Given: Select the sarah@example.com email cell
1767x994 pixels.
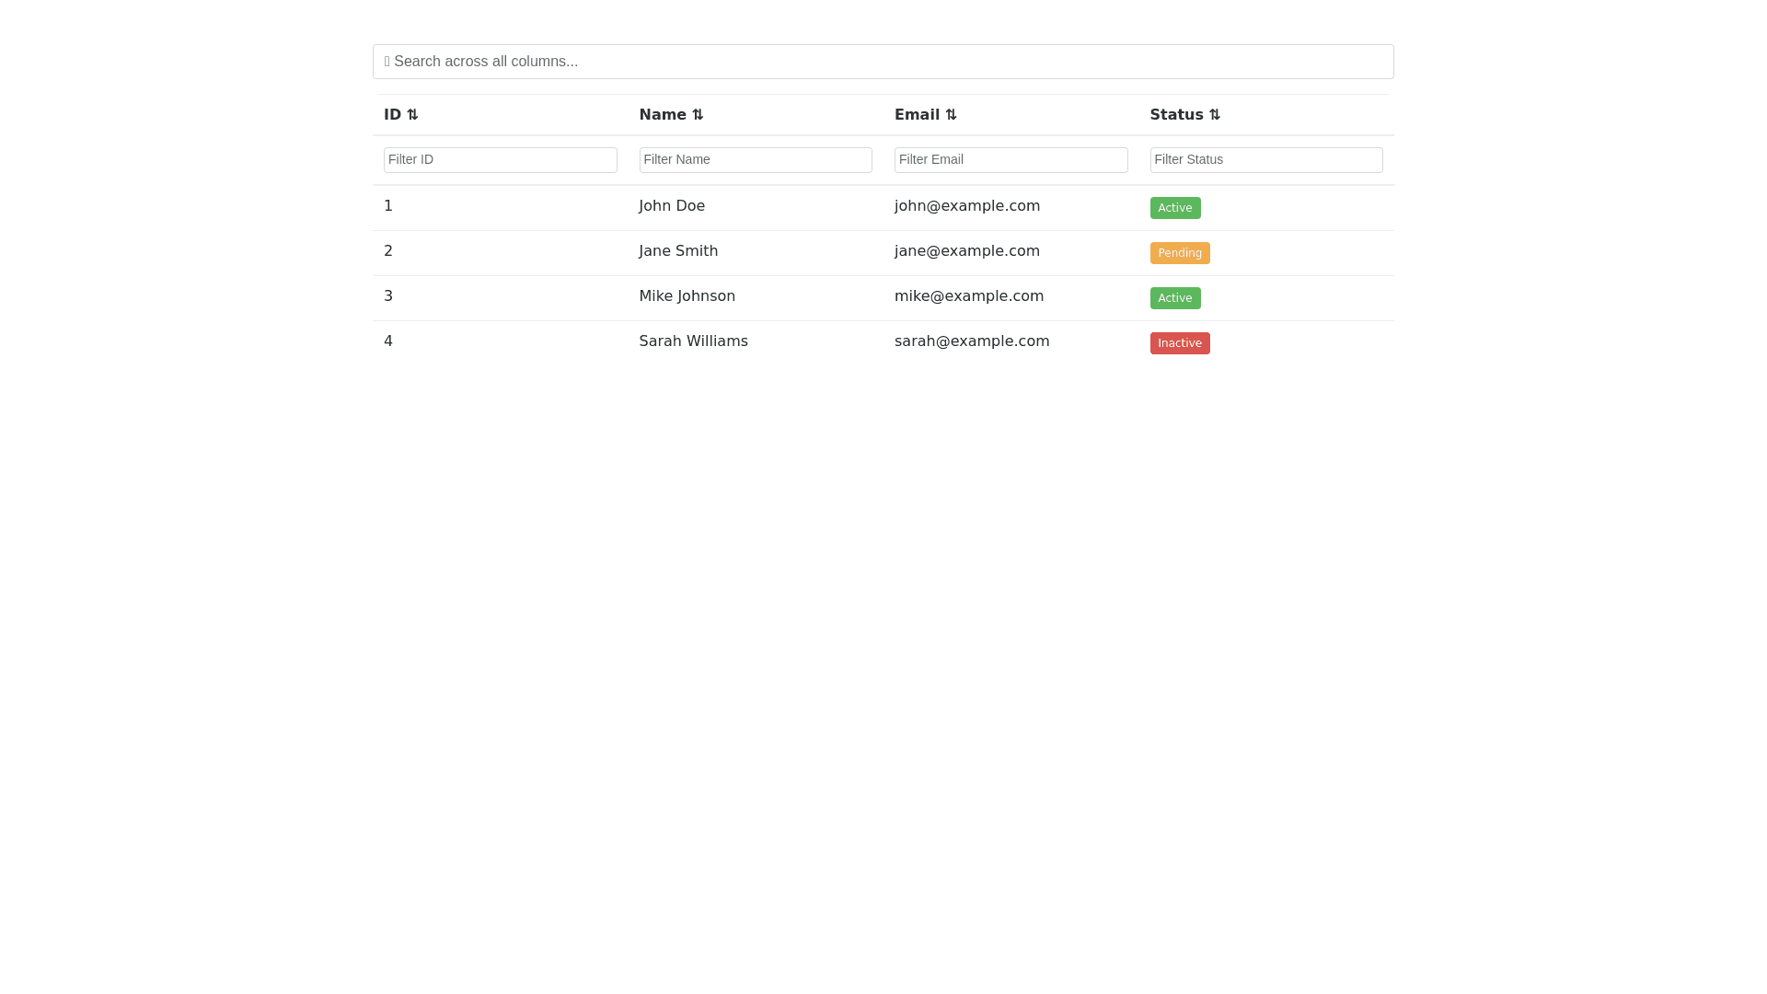Looking at the screenshot, I should pos(971,341).
